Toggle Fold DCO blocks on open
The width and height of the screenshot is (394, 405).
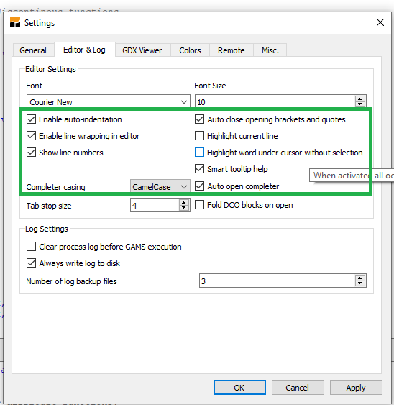click(199, 205)
